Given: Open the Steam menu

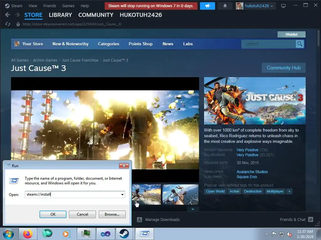Looking at the screenshot, I should 17,6.
